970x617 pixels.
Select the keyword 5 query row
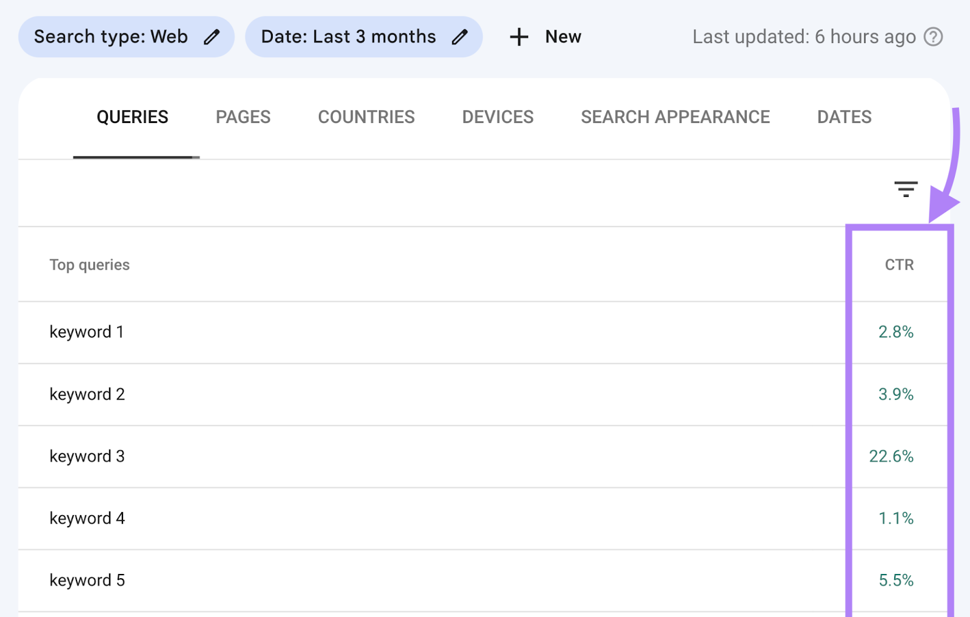[x=86, y=580]
